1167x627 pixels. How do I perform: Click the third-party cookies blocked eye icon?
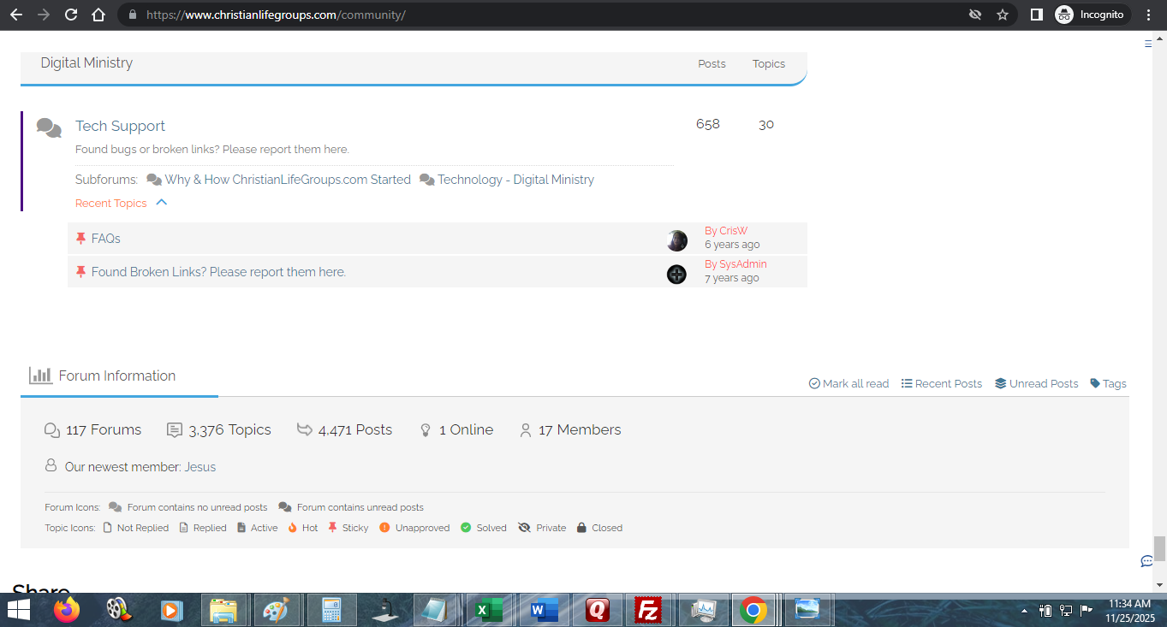point(974,15)
